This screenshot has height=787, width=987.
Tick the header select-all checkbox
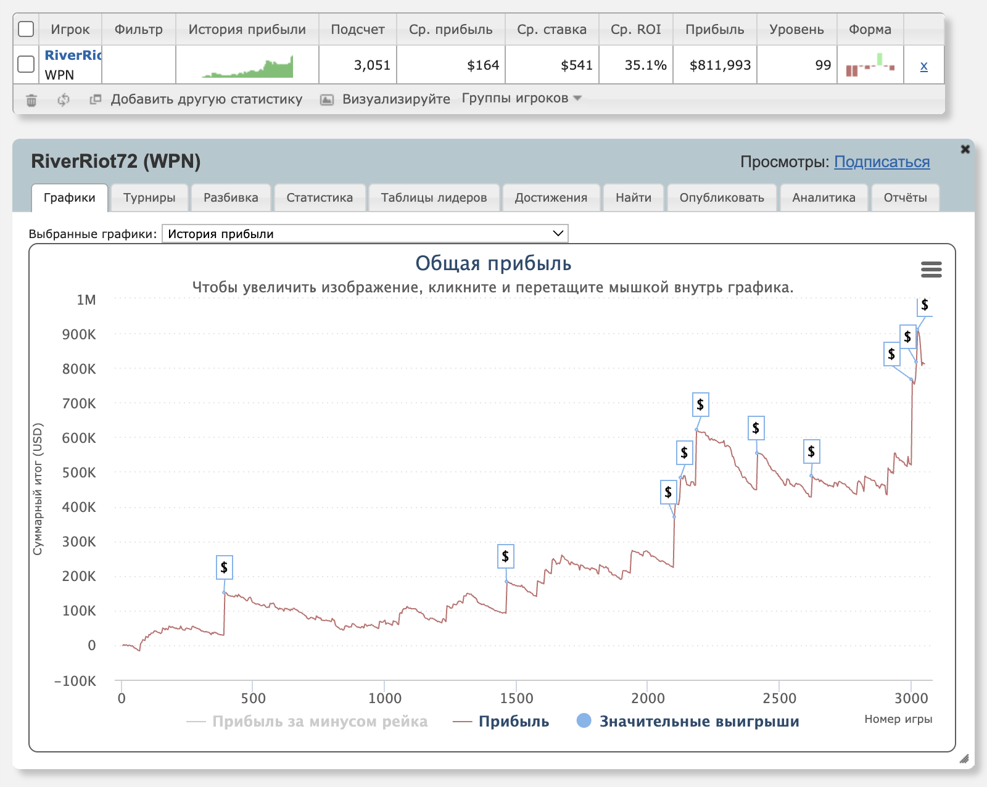[26, 29]
